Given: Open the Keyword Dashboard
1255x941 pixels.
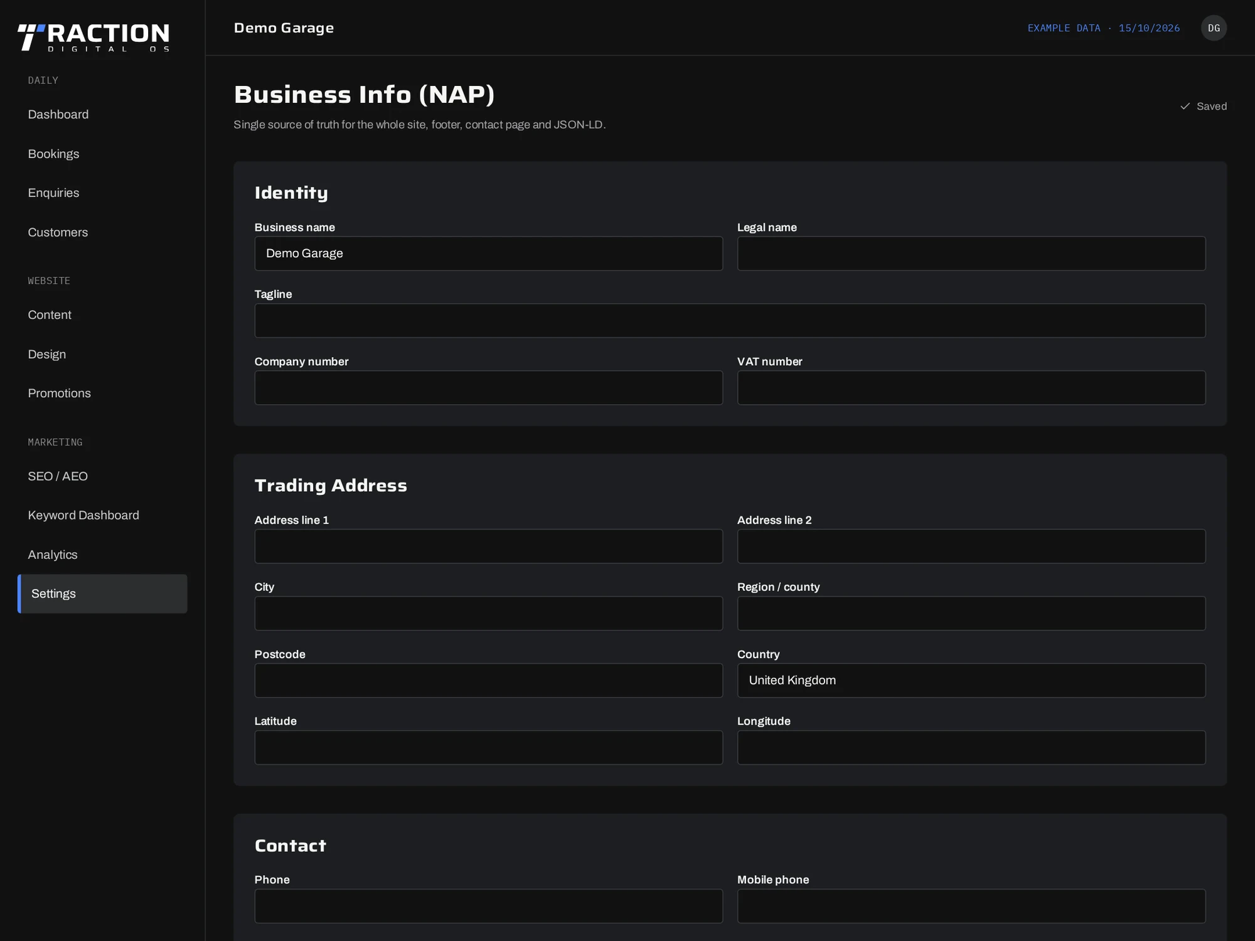Looking at the screenshot, I should coord(102,515).
